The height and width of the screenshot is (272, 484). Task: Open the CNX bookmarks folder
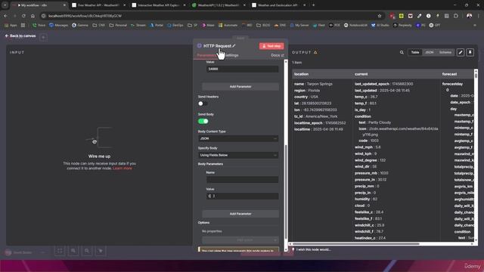[x=98, y=25]
